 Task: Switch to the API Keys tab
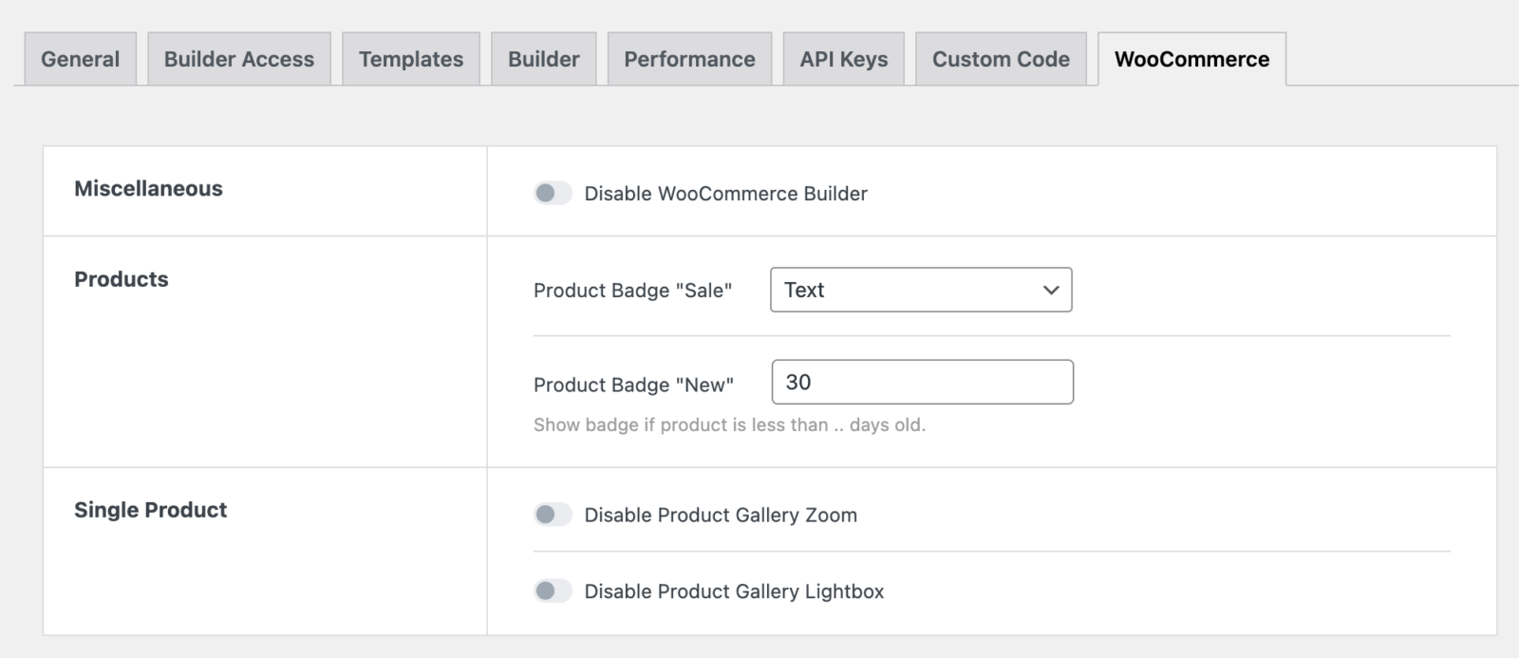(843, 59)
